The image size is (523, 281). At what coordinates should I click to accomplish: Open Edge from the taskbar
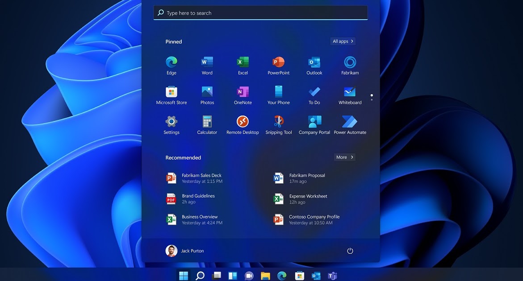pos(282,276)
